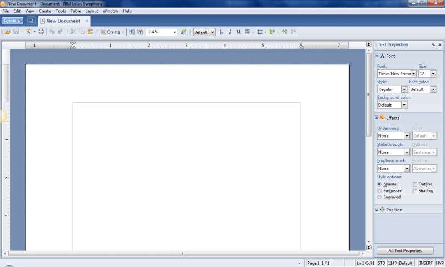Click the scissors Cut icon
The width and height of the screenshot is (445, 267).
coord(73,32)
